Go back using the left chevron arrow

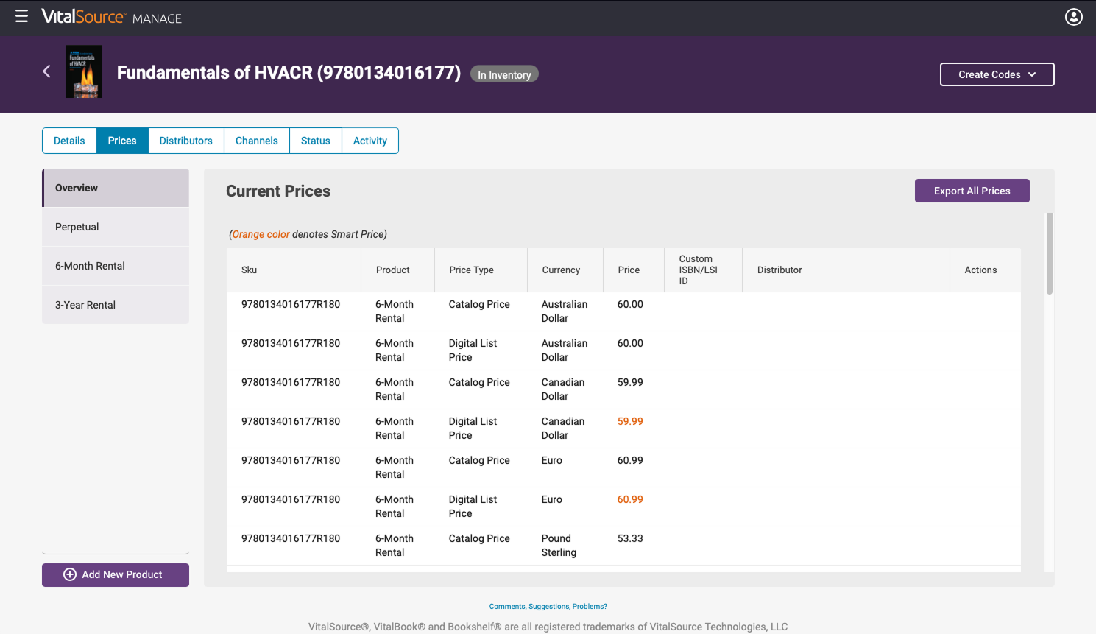(x=46, y=71)
